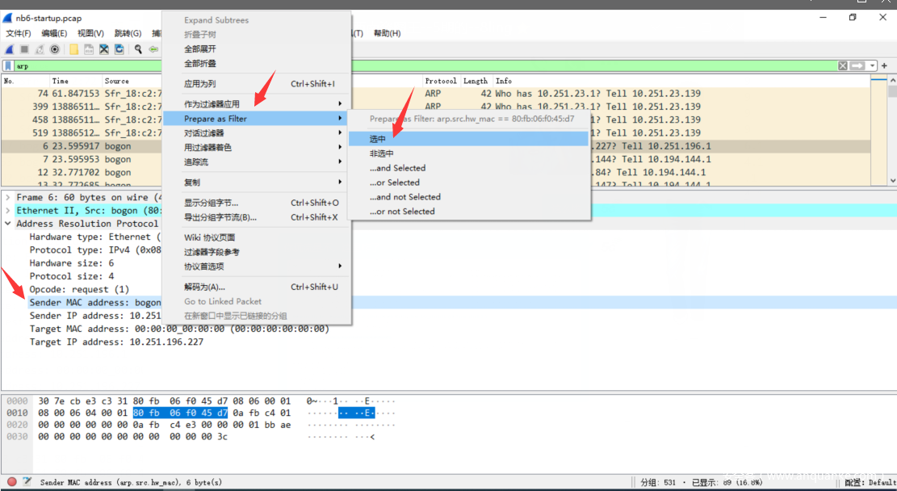
Task: Click the find packet magnifier icon
Action: [139, 49]
